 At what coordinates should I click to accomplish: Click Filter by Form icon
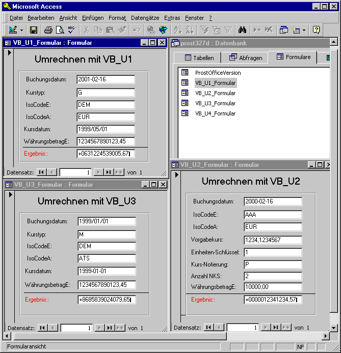[x=216, y=30]
